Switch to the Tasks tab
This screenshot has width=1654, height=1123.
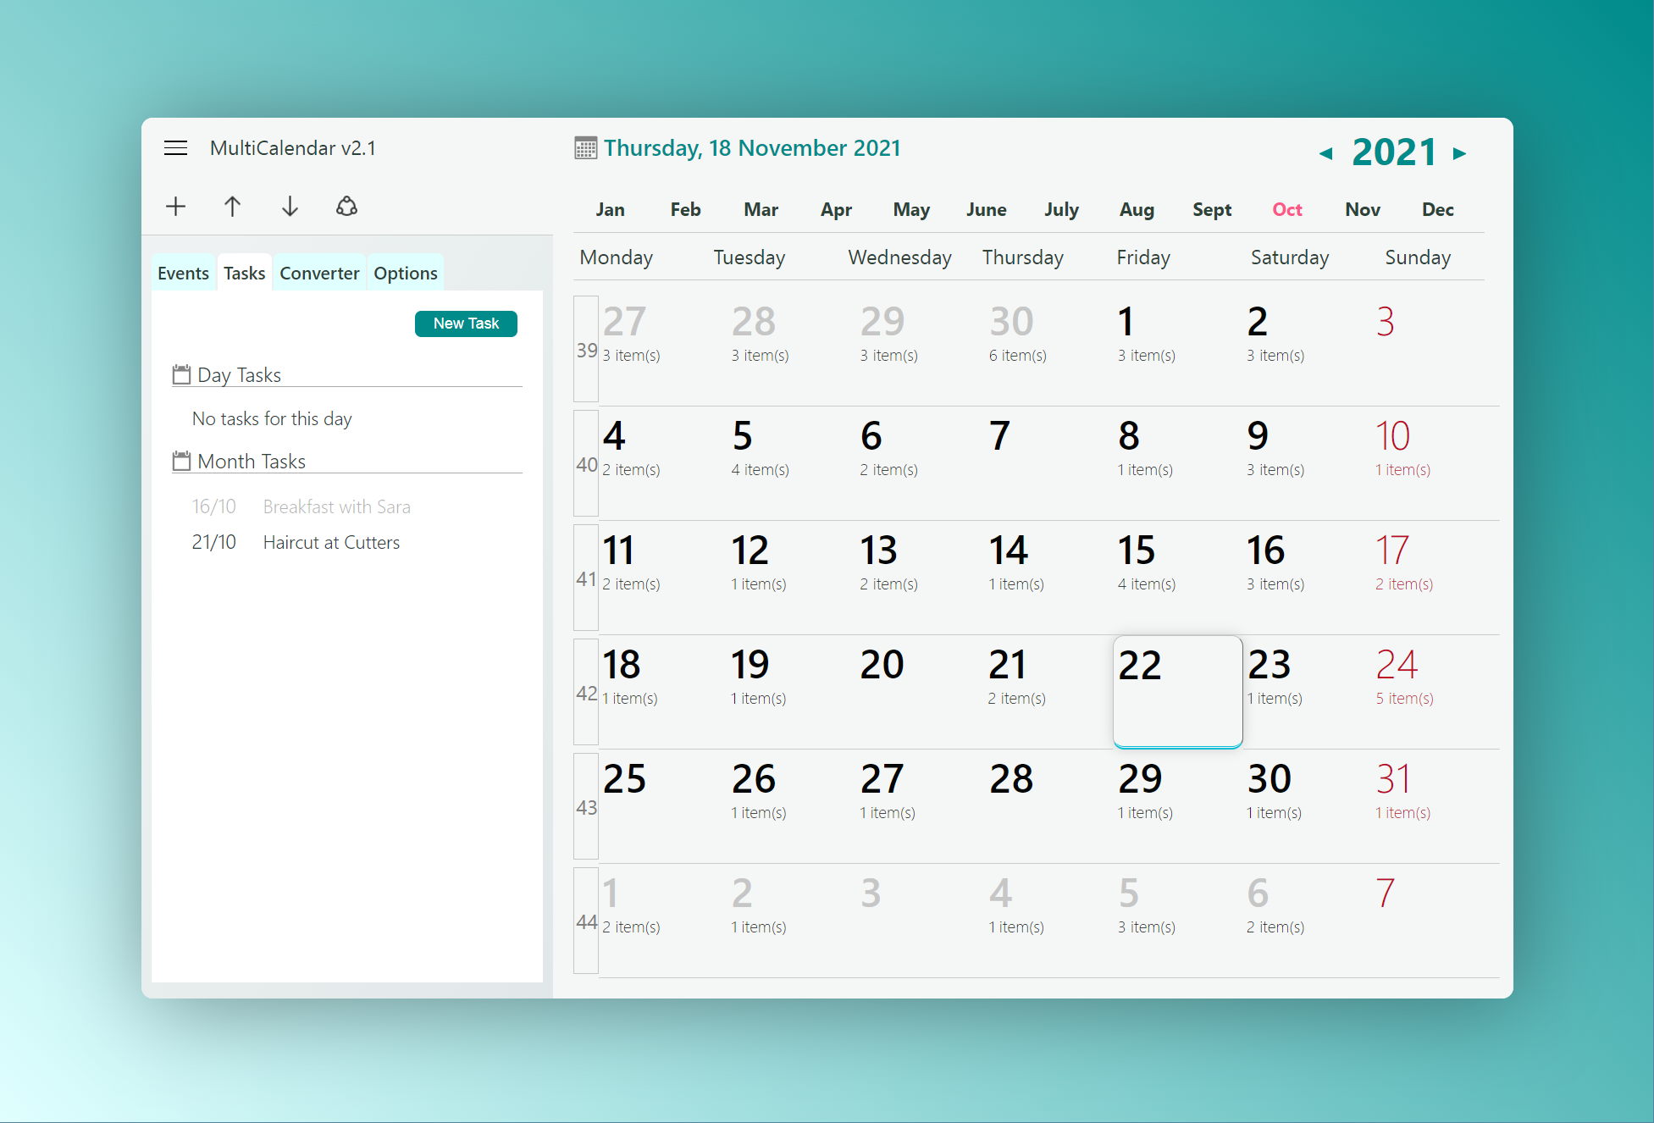[x=244, y=273]
